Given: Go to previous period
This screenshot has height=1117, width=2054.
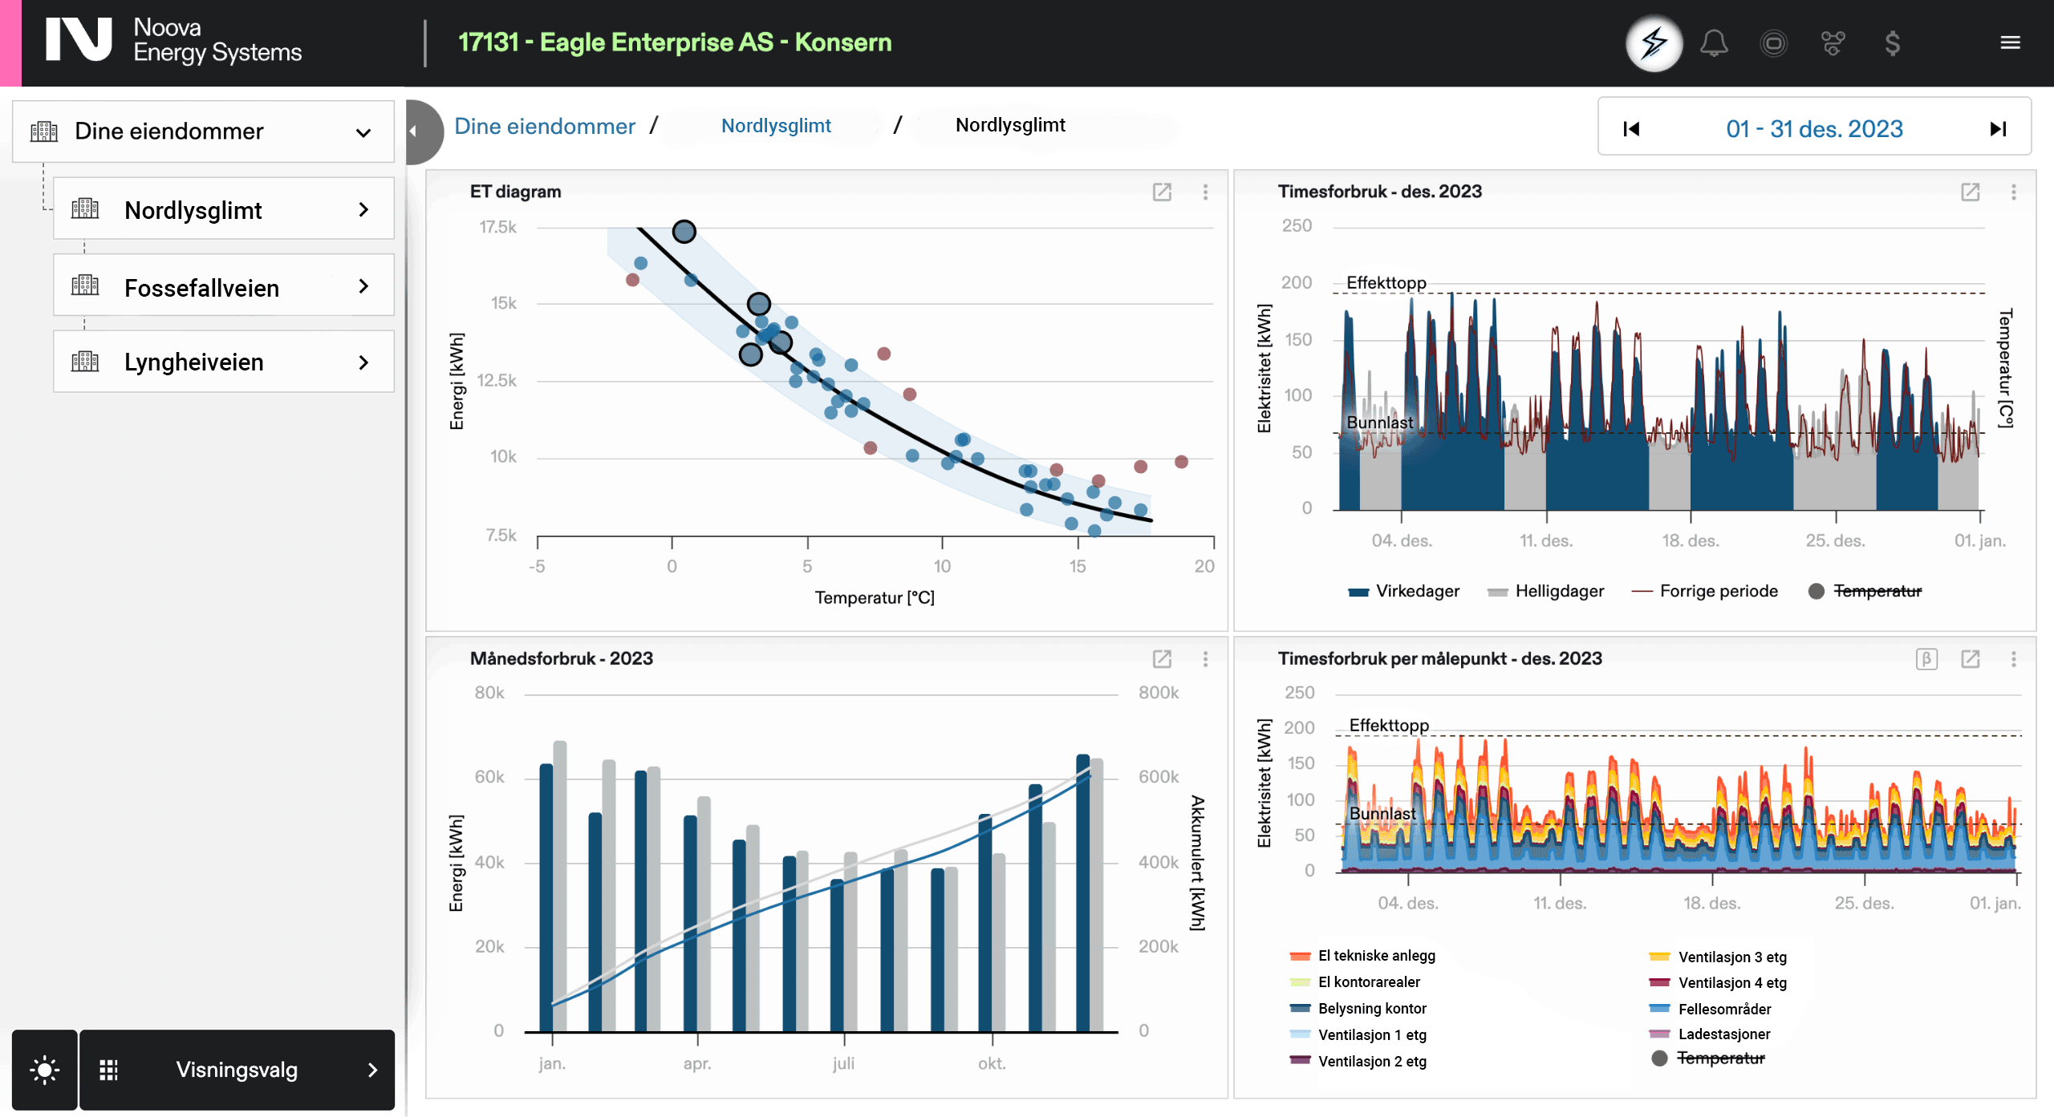Looking at the screenshot, I should click(x=1631, y=129).
